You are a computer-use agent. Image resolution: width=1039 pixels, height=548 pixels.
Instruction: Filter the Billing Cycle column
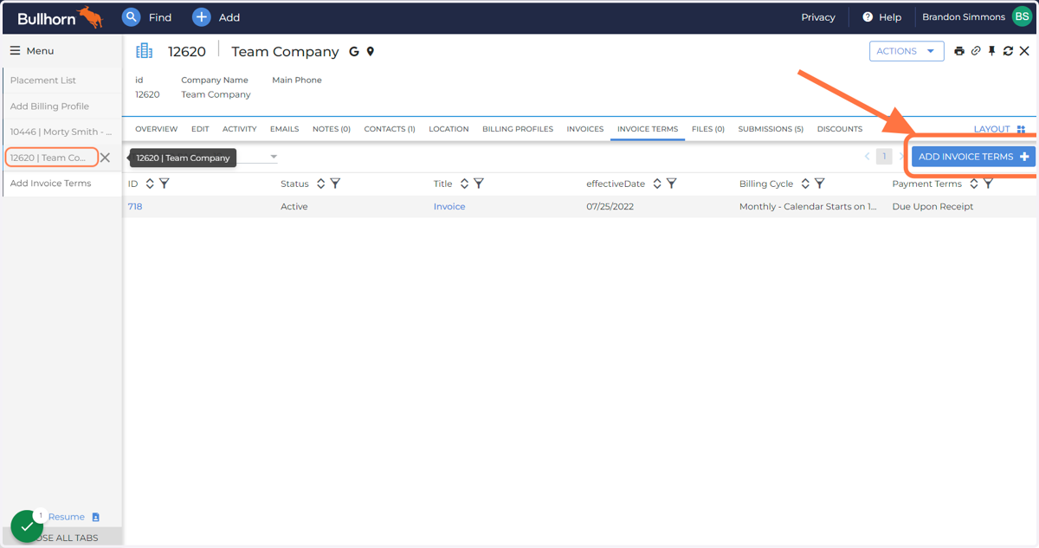tap(820, 184)
